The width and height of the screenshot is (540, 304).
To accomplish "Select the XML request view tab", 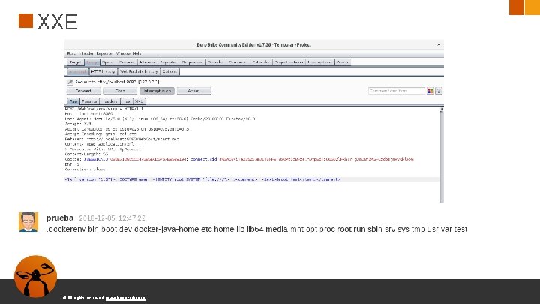I will coord(139,101).
